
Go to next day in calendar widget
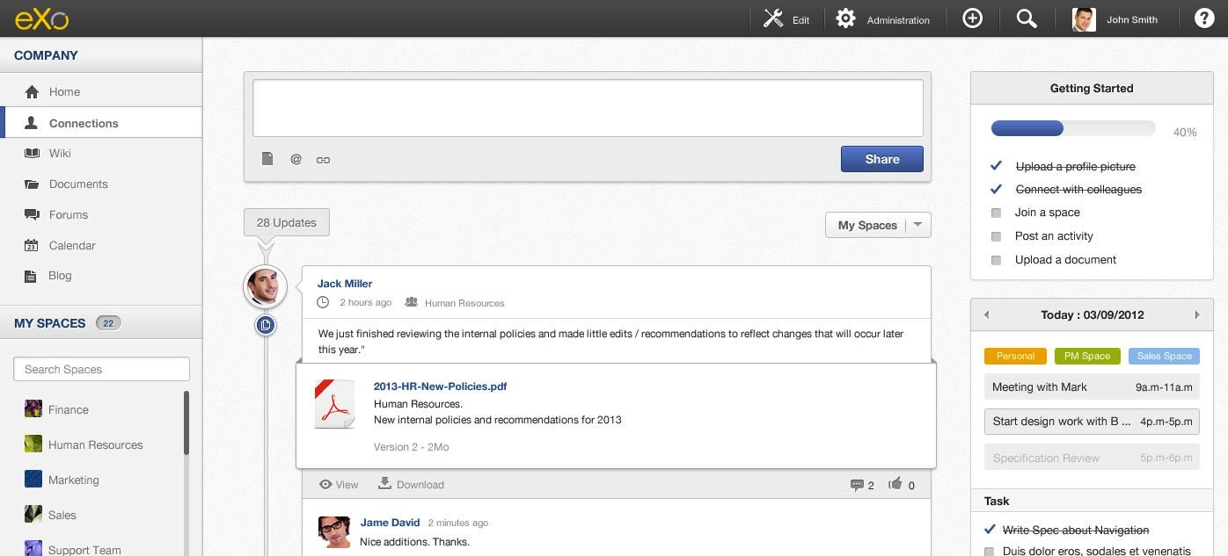pos(1197,314)
